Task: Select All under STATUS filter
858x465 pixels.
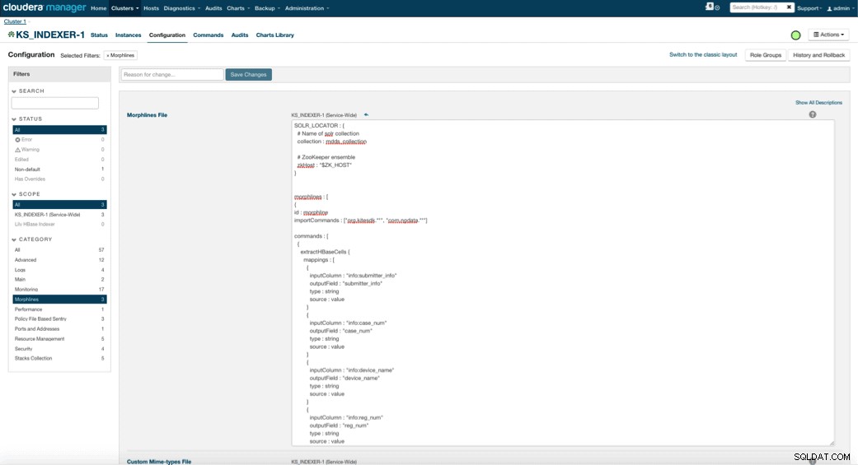Action: click(x=59, y=129)
